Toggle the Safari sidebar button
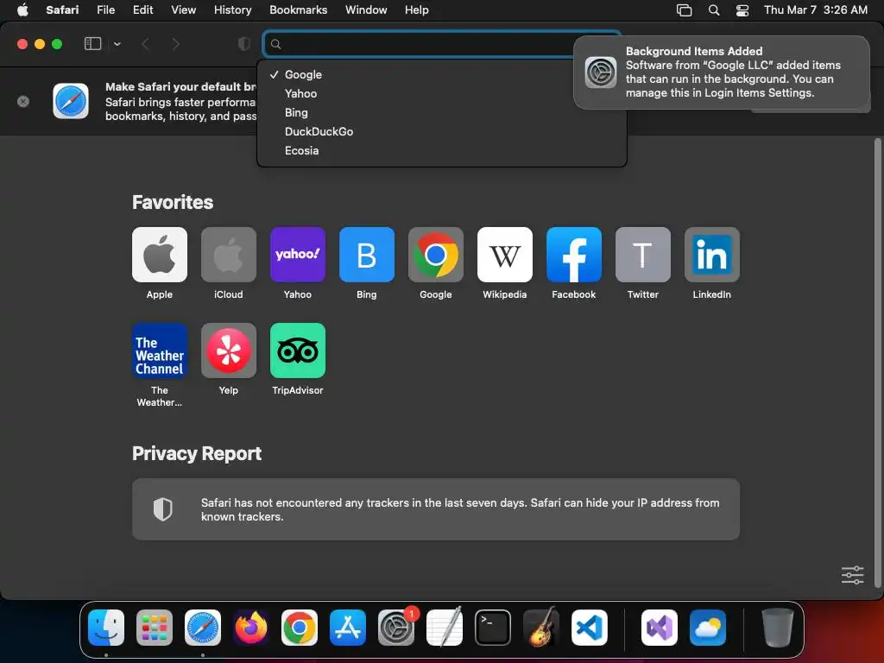 [x=92, y=44]
